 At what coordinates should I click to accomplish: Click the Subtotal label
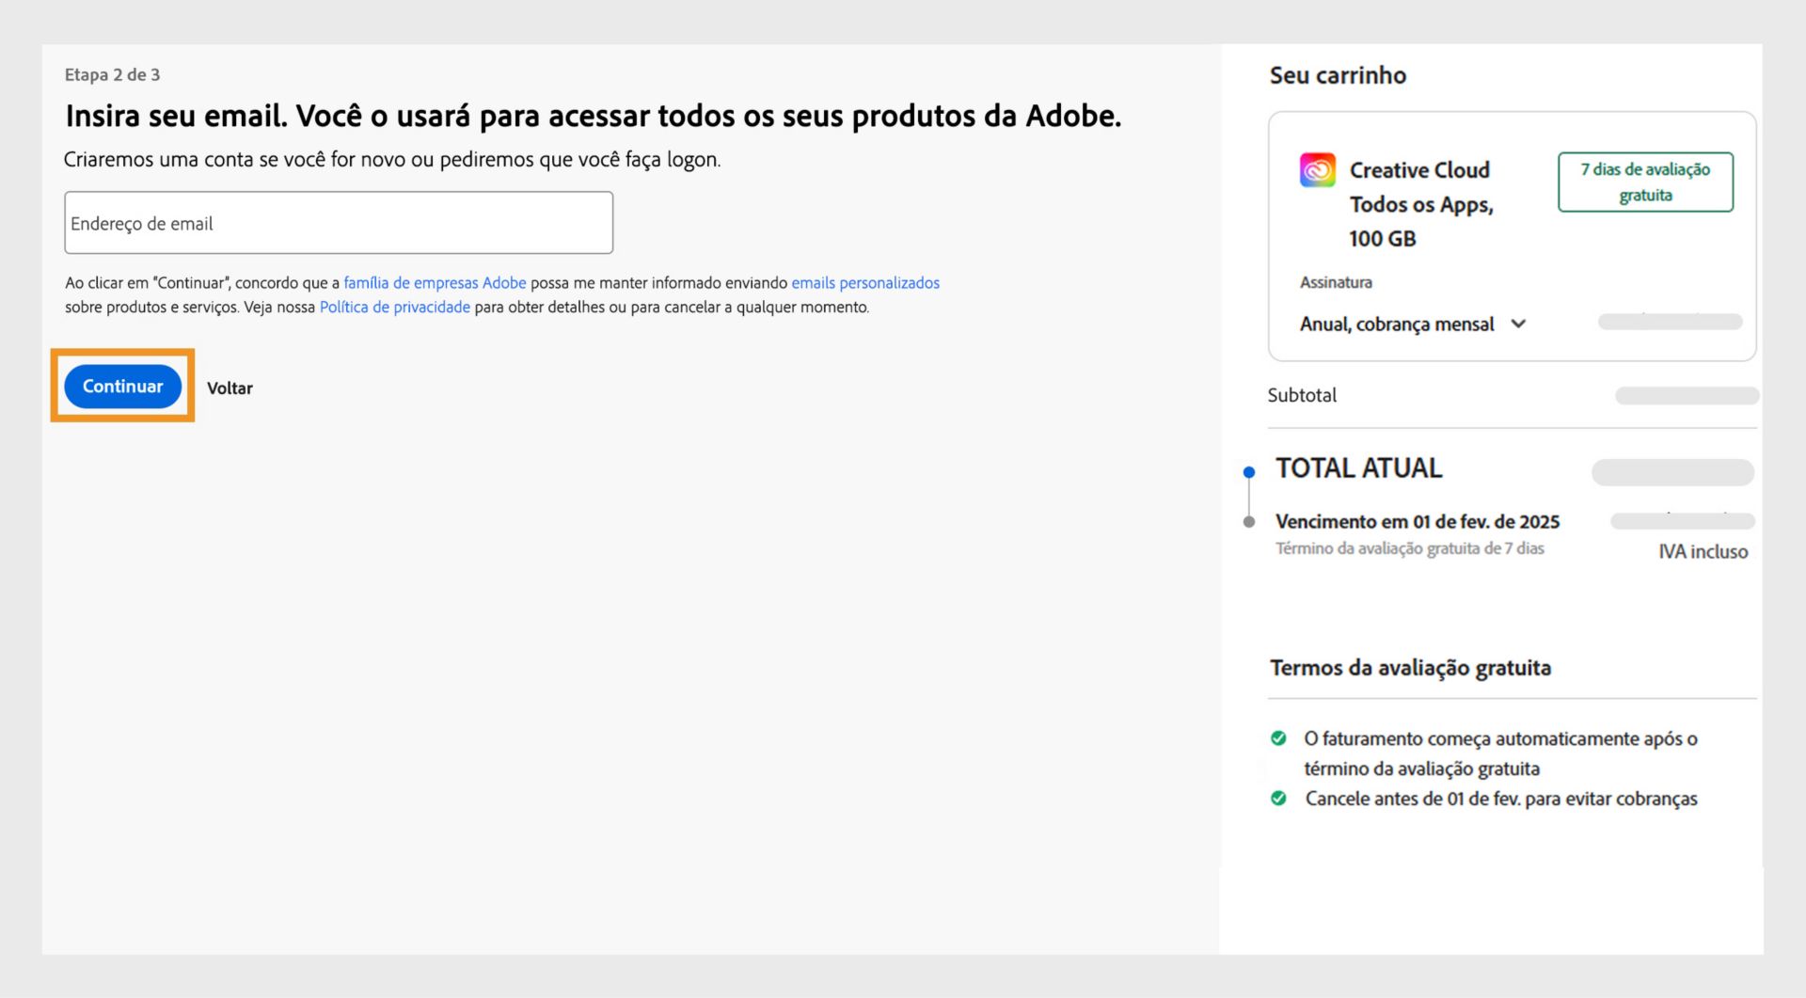1302,395
